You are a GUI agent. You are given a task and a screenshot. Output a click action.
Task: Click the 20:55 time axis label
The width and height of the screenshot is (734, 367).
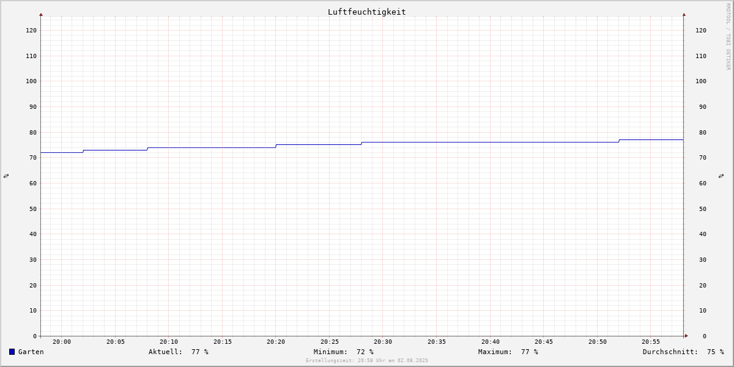point(651,342)
